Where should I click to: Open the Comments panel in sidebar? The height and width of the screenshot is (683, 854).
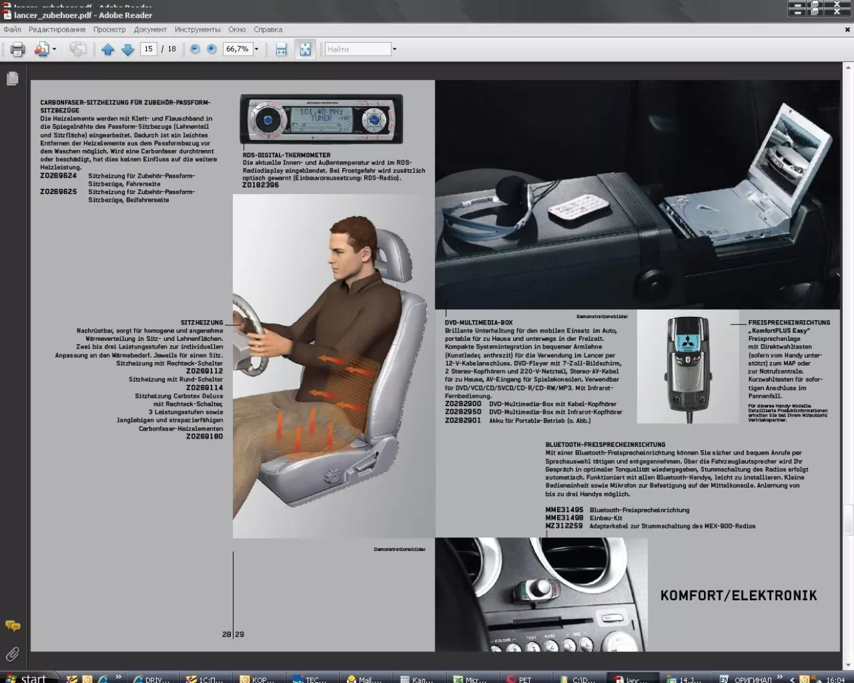(12, 625)
